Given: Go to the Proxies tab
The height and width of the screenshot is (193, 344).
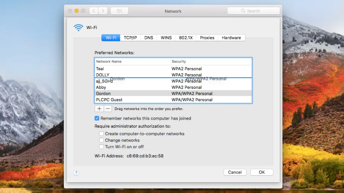Looking at the screenshot, I should (x=207, y=38).
